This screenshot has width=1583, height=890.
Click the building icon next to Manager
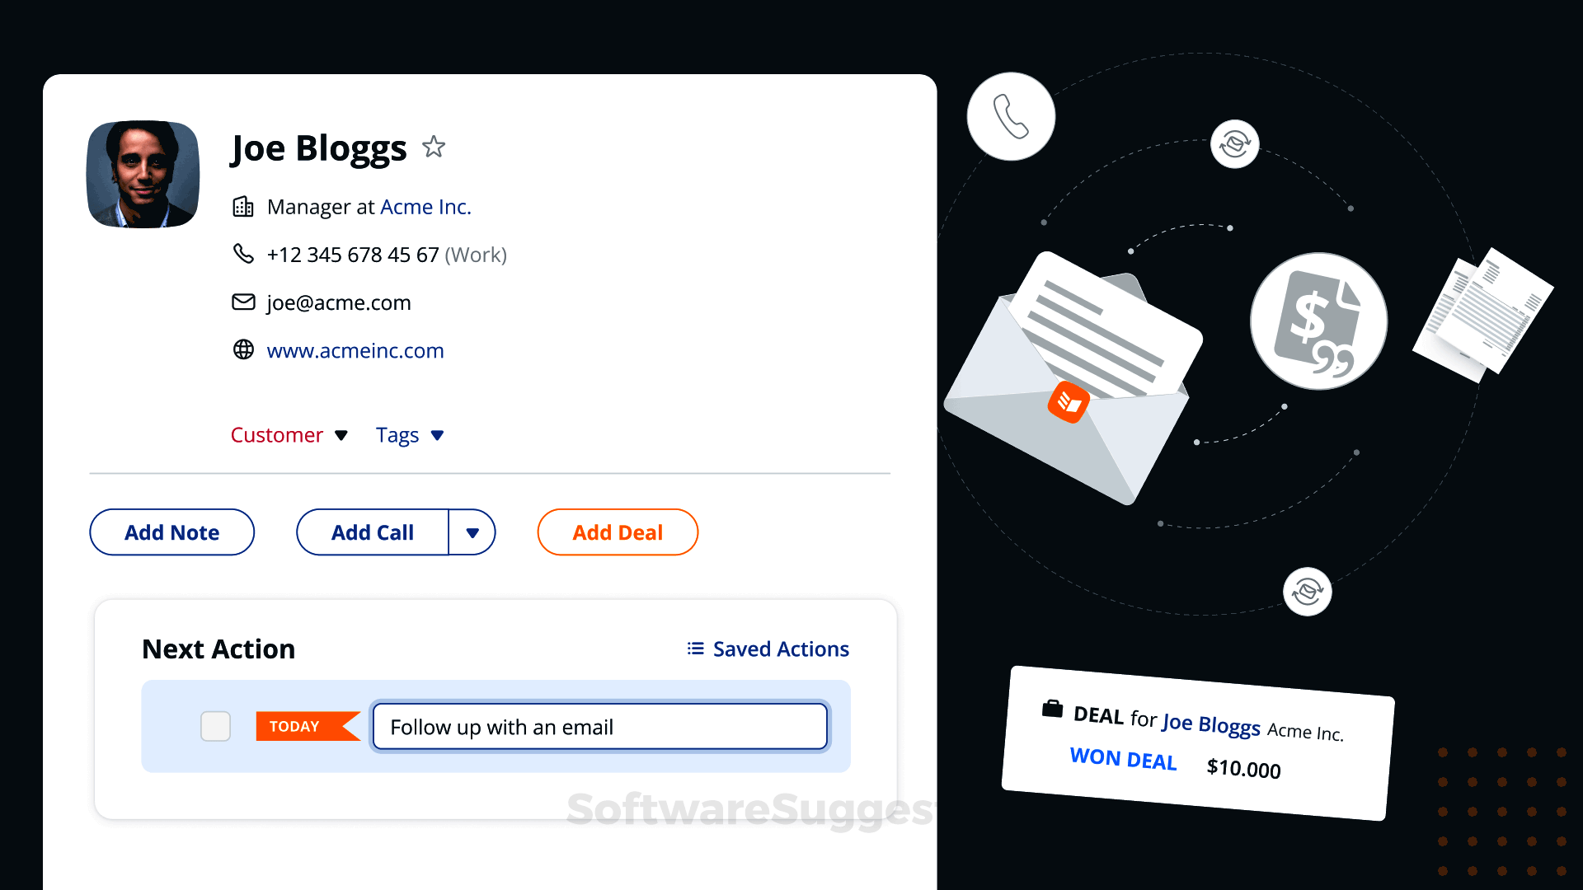[243, 207]
